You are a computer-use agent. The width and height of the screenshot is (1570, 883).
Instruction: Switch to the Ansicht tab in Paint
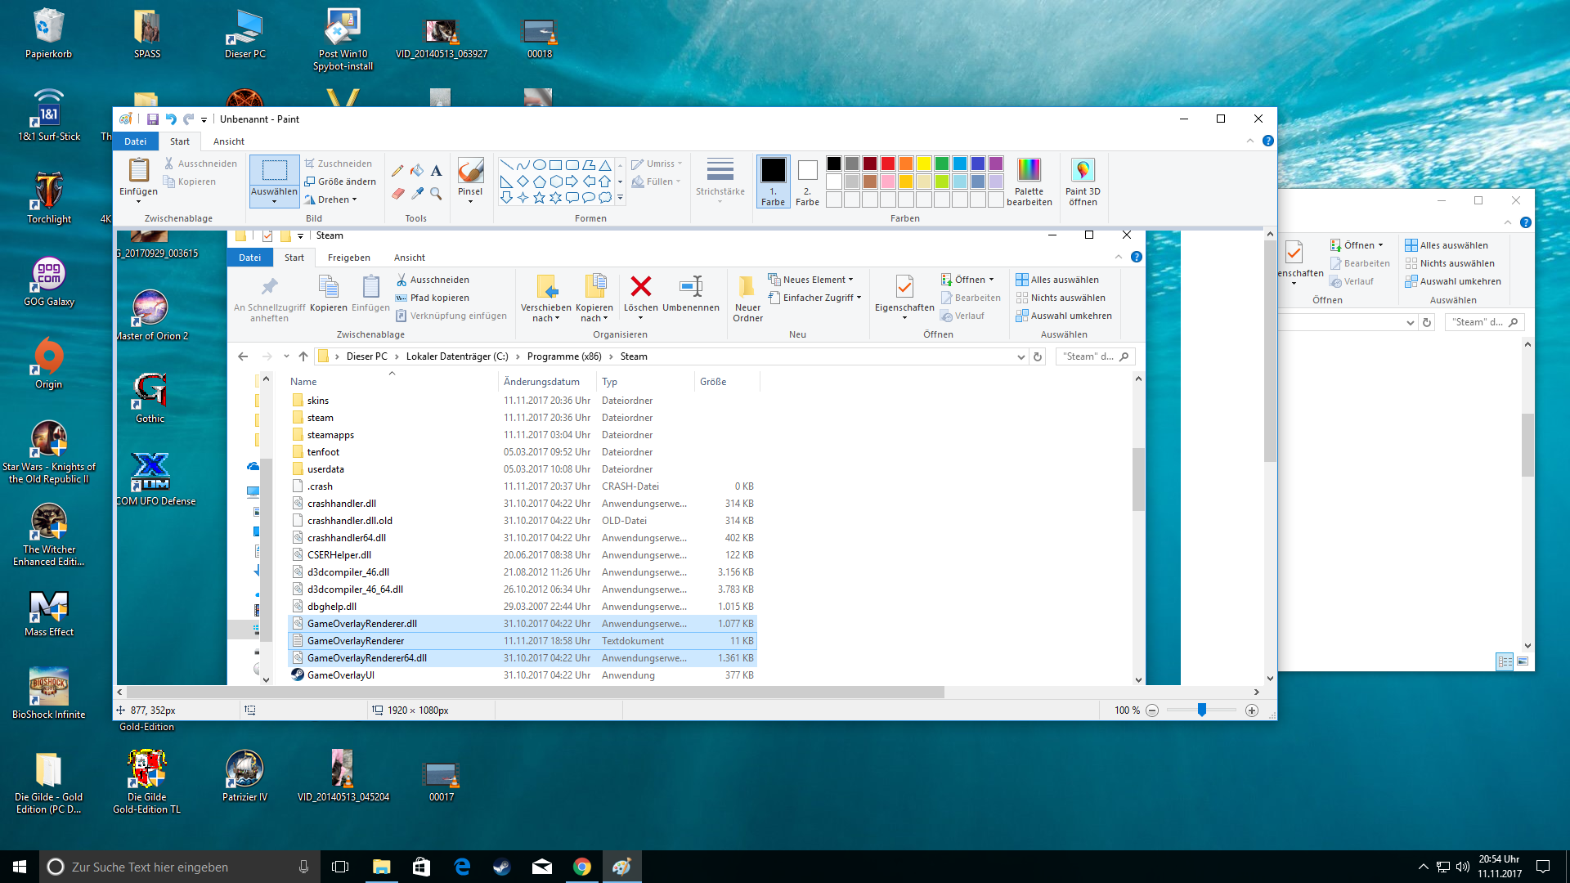pos(228,141)
